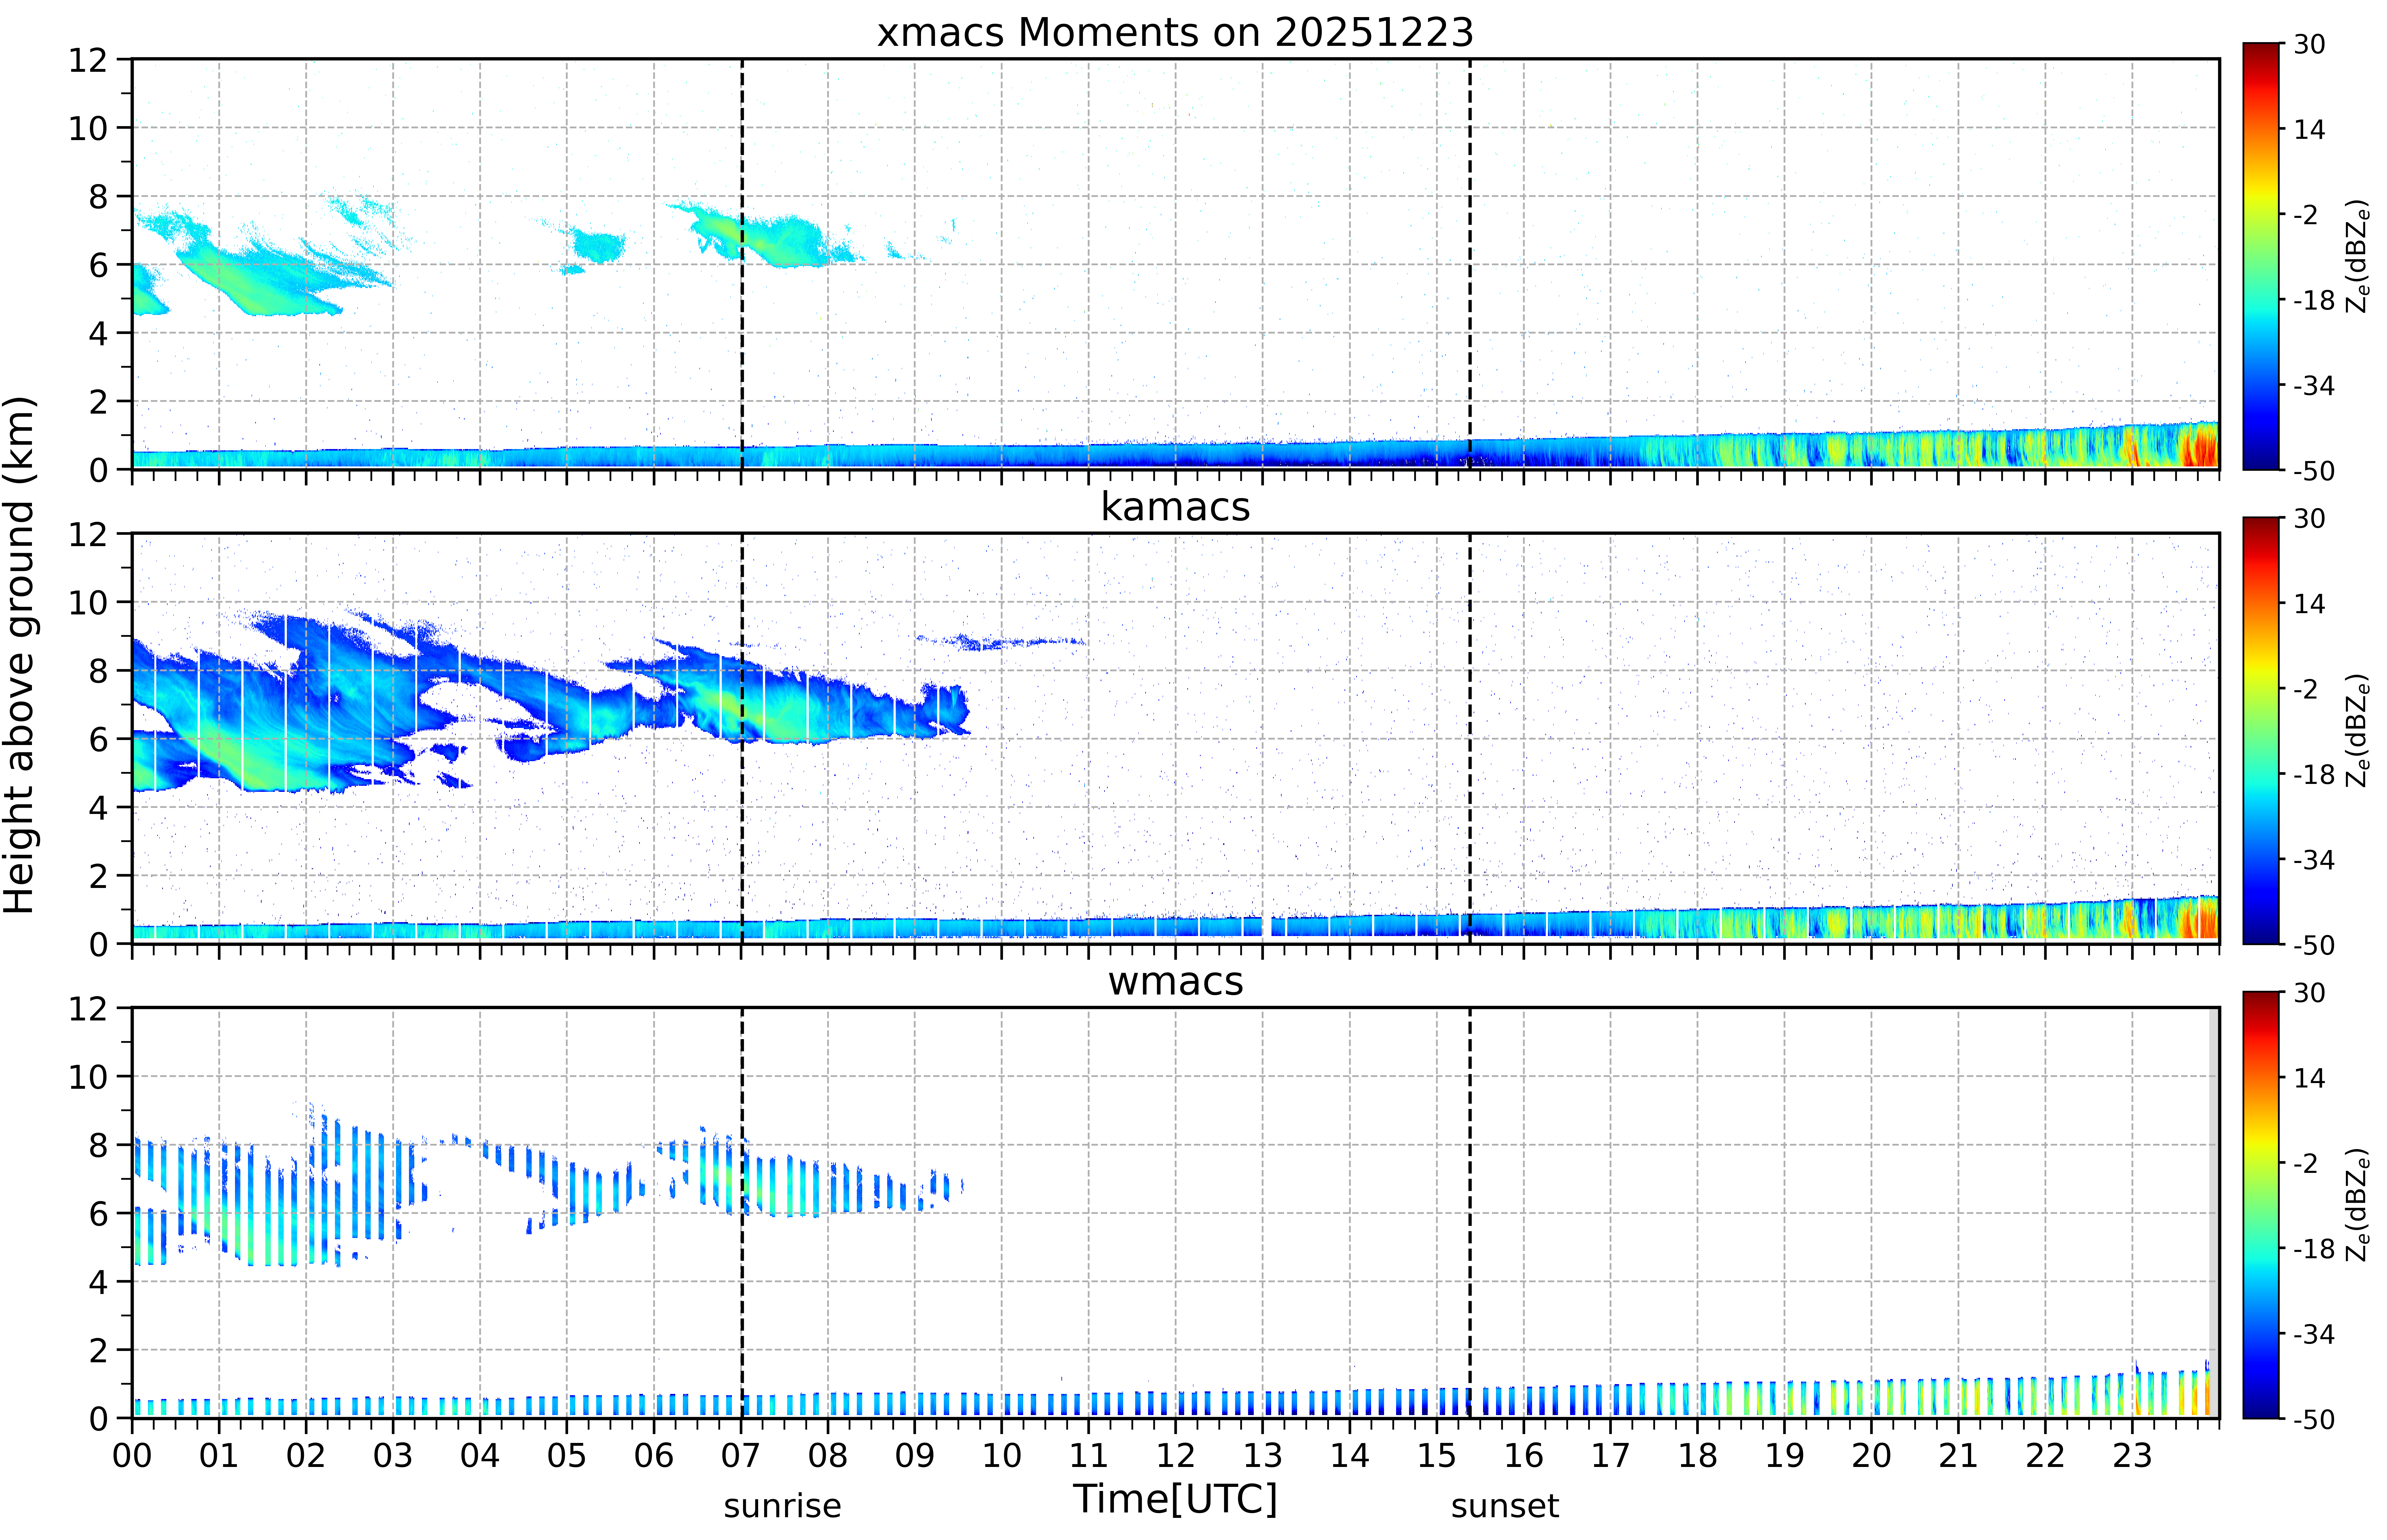Click the Ze(dBZe) label of the xmacs colorbar
This screenshot has height=1540, width=2387.
pos(2358,256)
